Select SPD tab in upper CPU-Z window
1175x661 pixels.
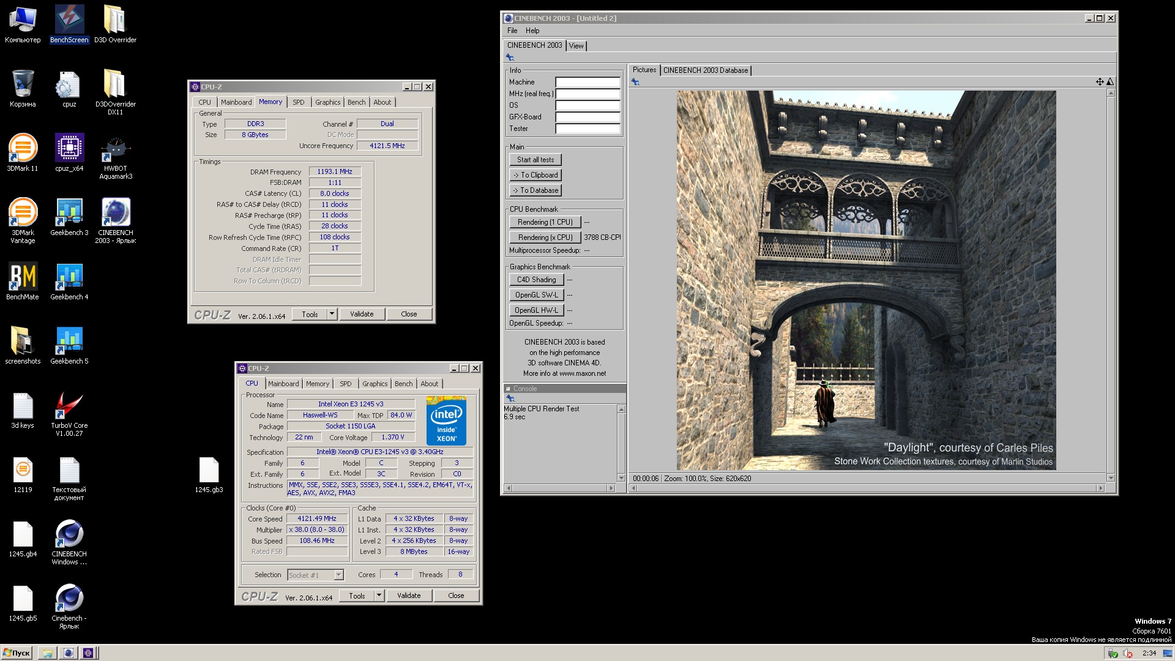click(x=299, y=102)
